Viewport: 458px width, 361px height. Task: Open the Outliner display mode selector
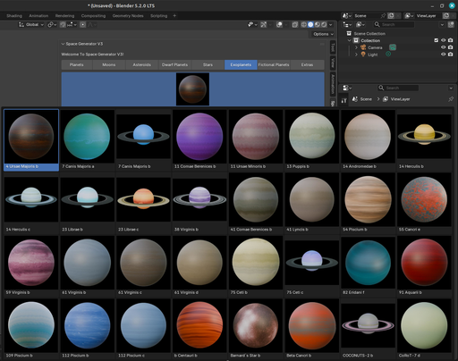(x=360, y=24)
